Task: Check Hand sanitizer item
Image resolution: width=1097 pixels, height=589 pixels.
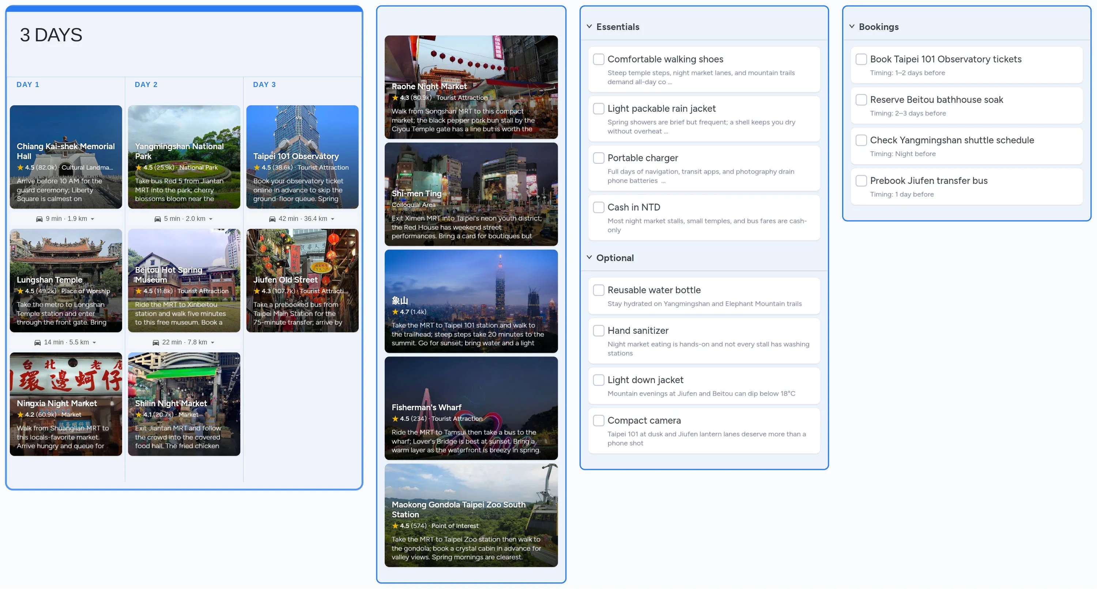Action: point(599,331)
